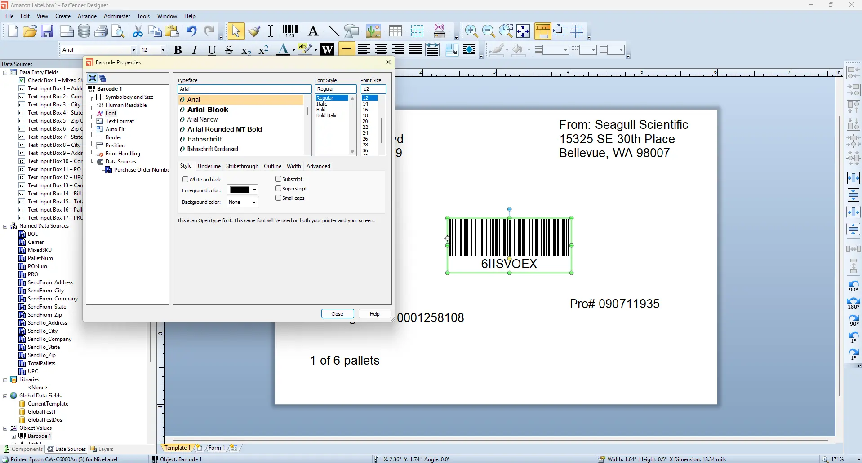Image resolution: width=862 pixels, height=463 pixels.
Task: Toggle the grid display icon
Action: coord(577,31)
